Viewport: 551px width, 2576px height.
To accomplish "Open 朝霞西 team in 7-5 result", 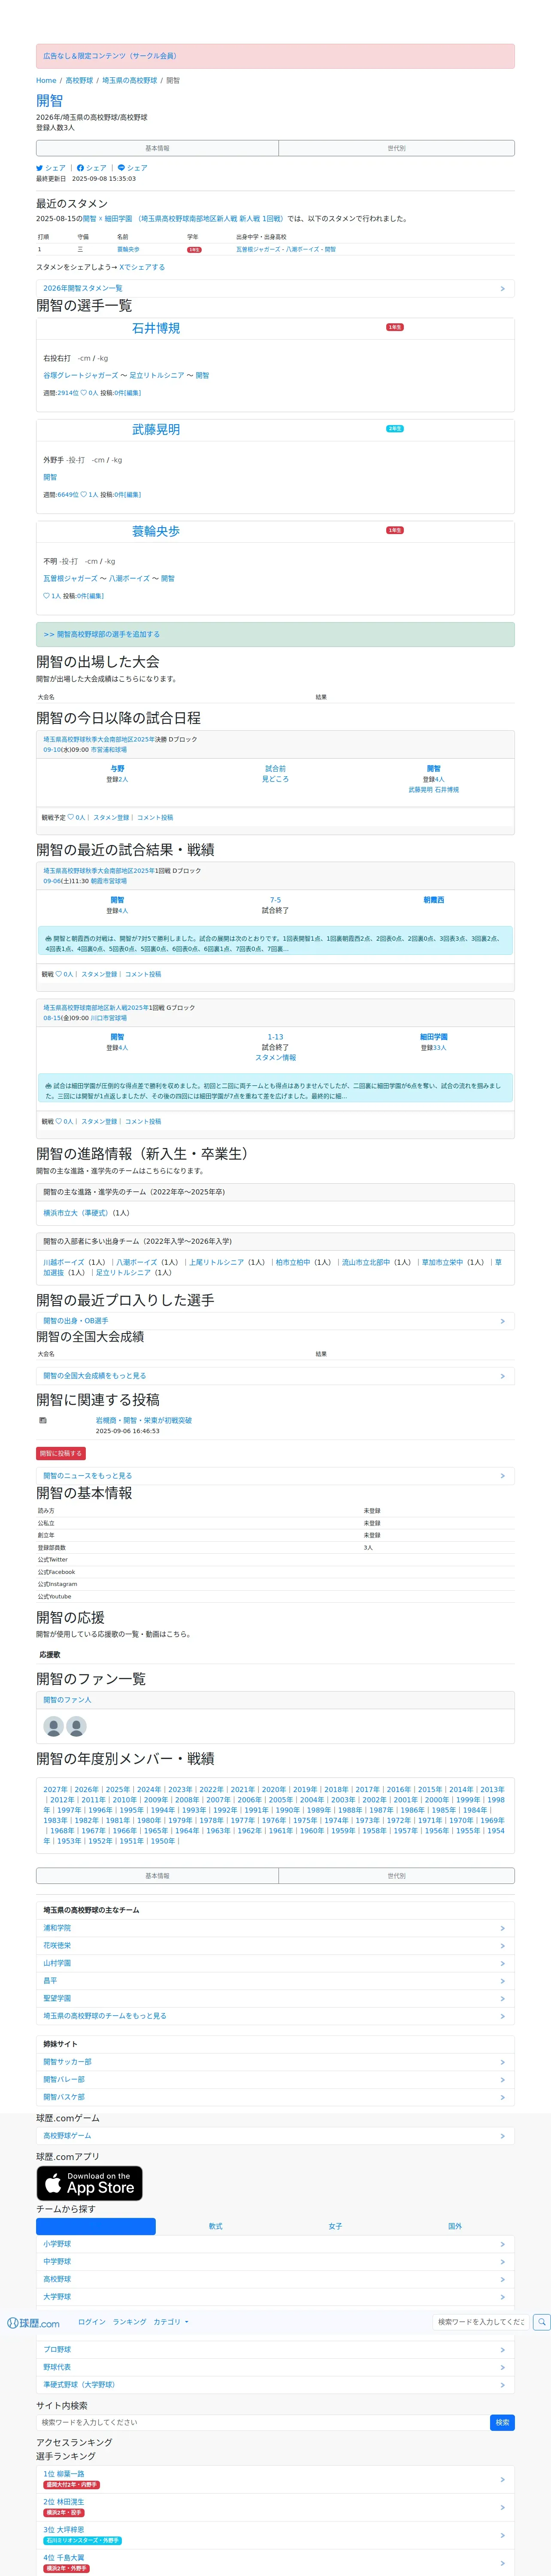I will coord(433,900).
